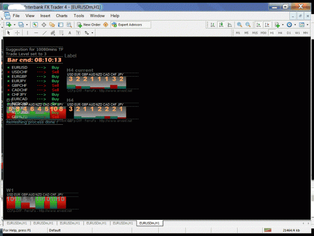Select the active EURUSDm,H1 chart tab
The height and width of the screenshot is (236, 314).
[x=150, y=223]
